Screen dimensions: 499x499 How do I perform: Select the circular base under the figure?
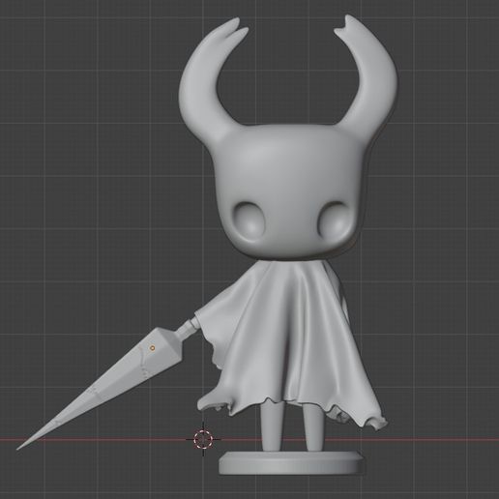(292, 463)
